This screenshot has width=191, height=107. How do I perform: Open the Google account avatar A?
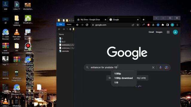point(175,32)
